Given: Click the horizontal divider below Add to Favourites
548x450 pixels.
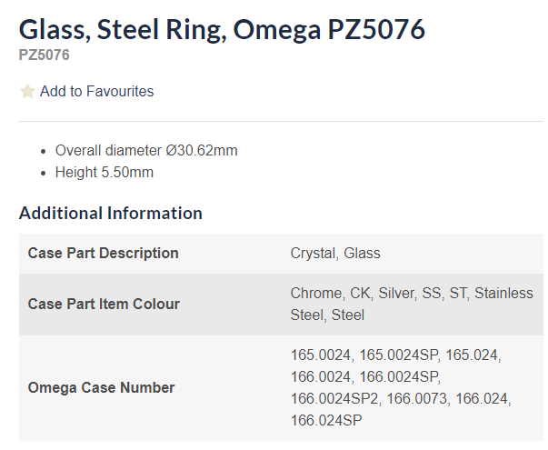Looking at the screenshot, I should tap(282, 121).
